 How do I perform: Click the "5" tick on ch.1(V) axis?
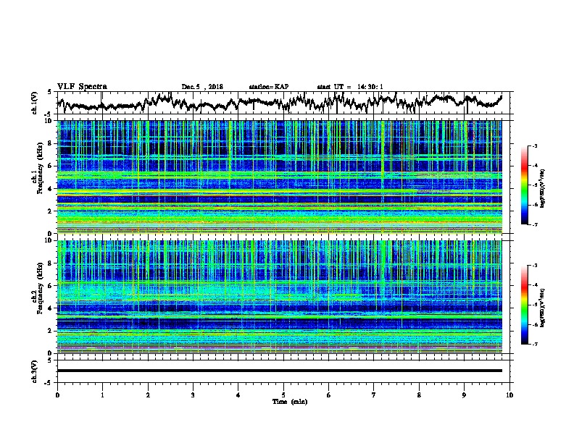click(x=49, y=92)
